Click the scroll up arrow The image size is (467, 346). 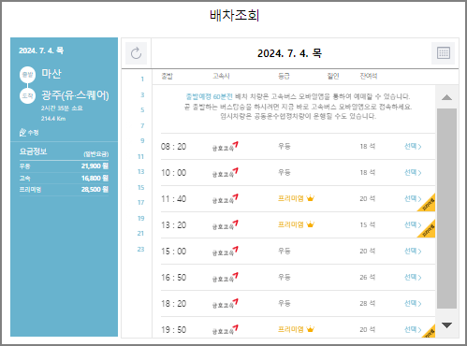tap(446, 97)
